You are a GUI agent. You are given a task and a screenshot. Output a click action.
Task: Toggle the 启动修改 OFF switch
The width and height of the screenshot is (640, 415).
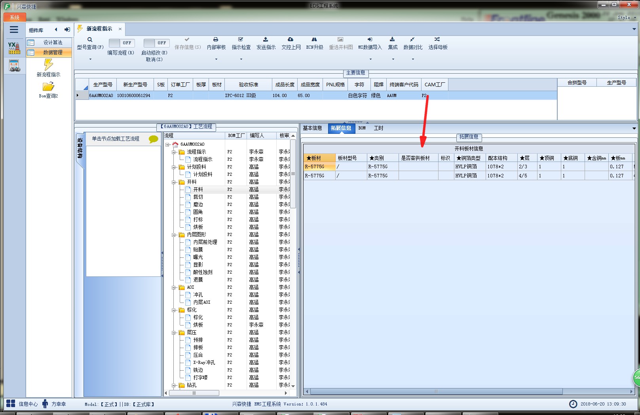156,43
